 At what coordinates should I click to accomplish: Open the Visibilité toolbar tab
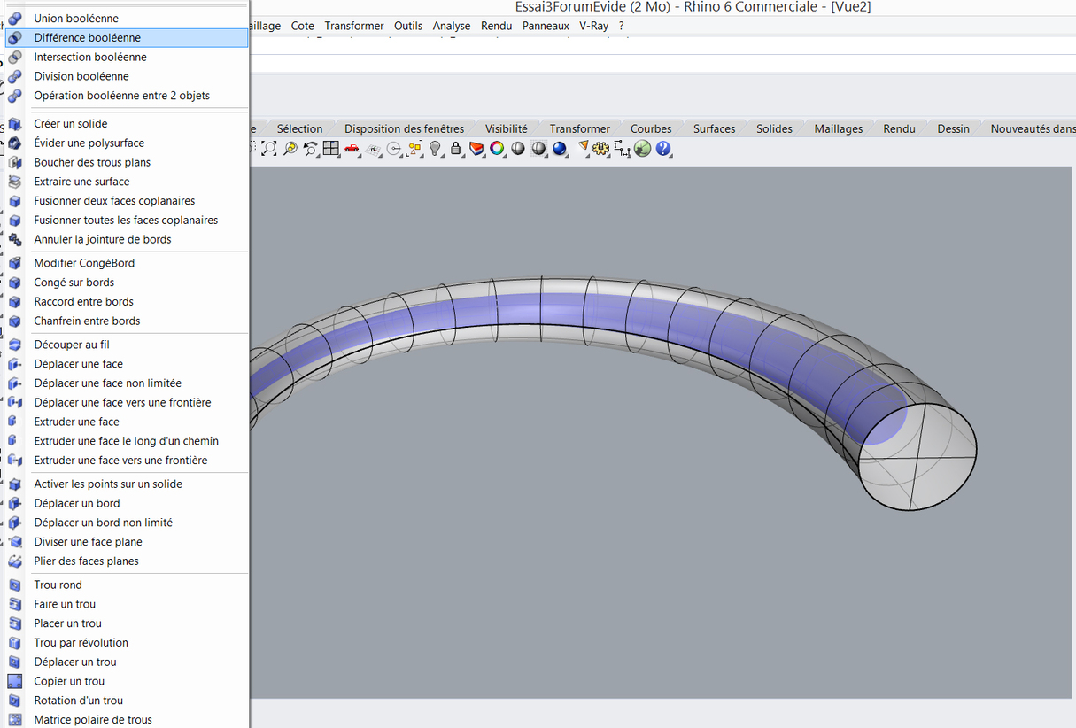[x=506, y=129]
